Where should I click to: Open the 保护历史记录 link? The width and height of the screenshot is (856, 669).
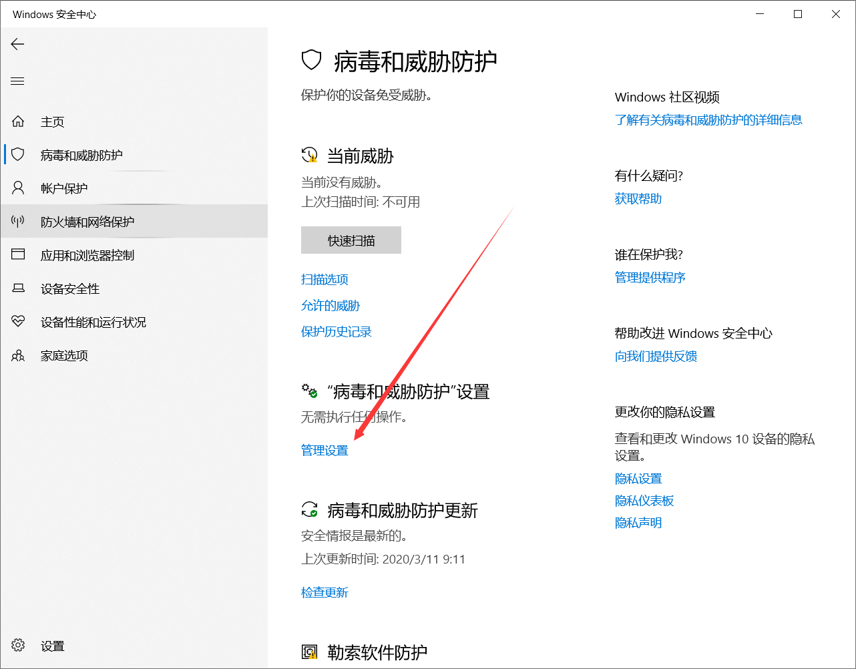coord(337,331)
